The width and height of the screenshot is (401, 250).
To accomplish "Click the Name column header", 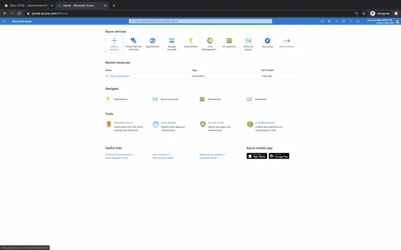I will click(x=109, y=70).
